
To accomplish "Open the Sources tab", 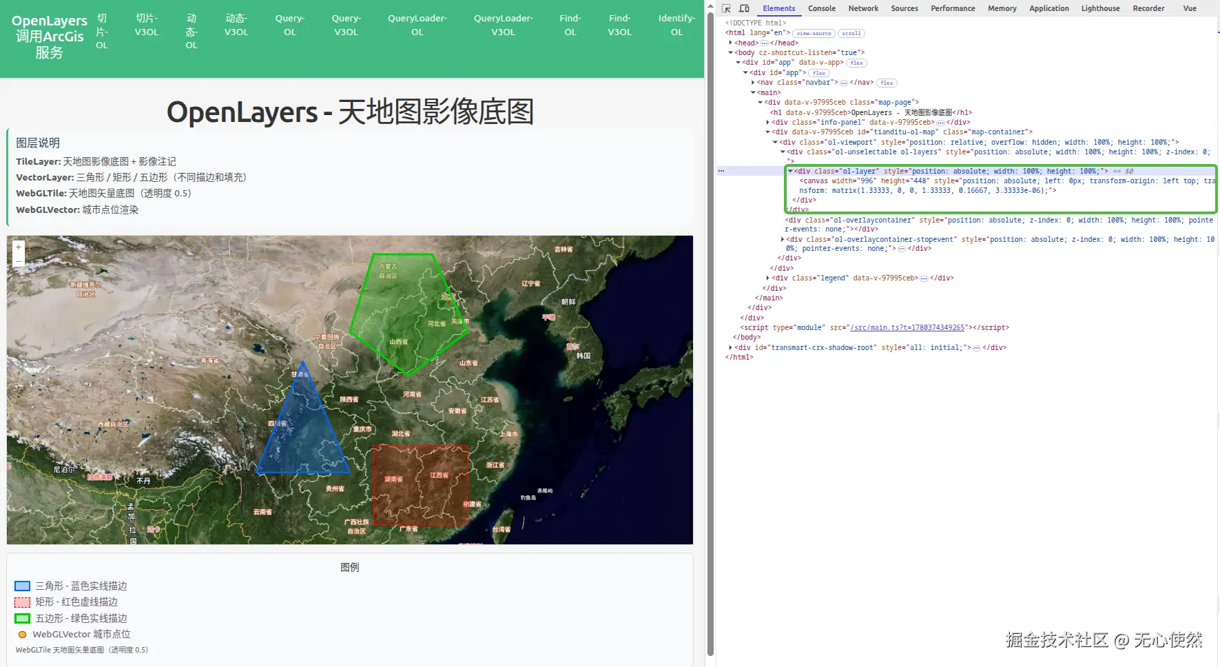I will 904,8.
